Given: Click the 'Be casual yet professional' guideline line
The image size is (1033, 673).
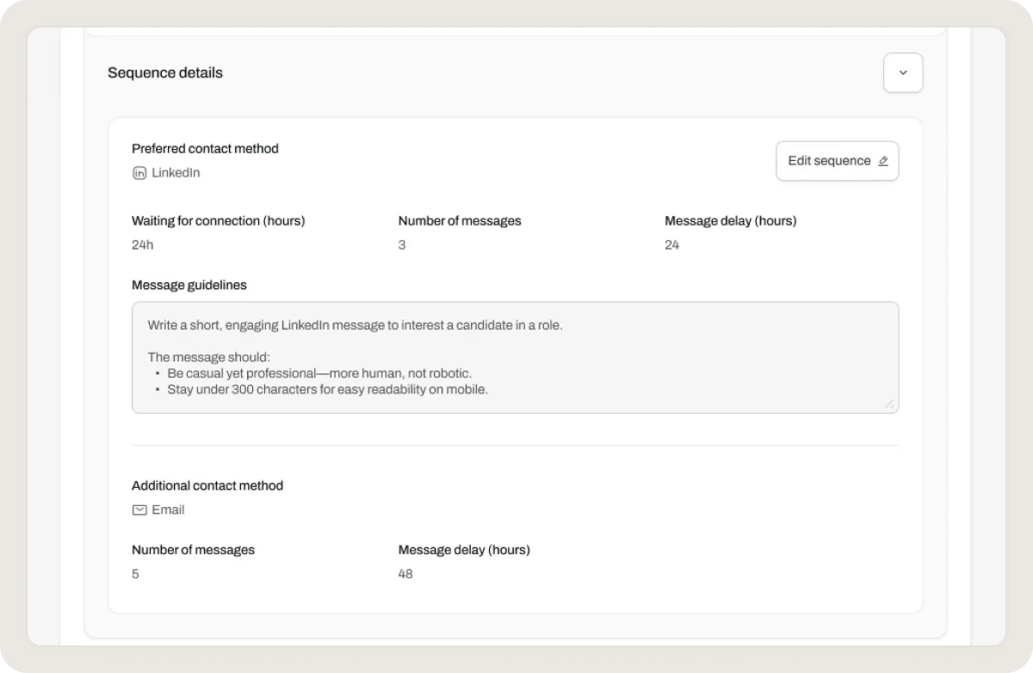Looking at the screenshot, I should [x=319, y=374].
